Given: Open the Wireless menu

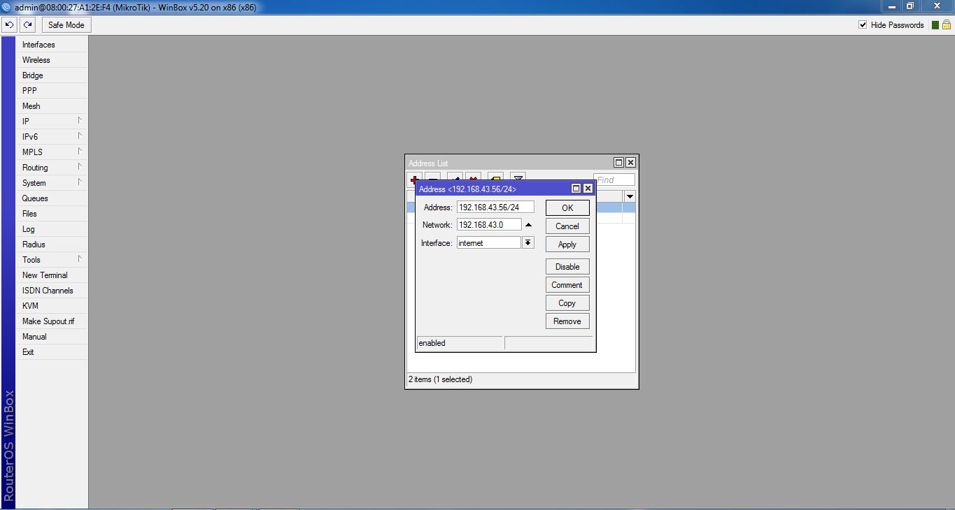Looking at the screenshot, I should coord(52,60).
